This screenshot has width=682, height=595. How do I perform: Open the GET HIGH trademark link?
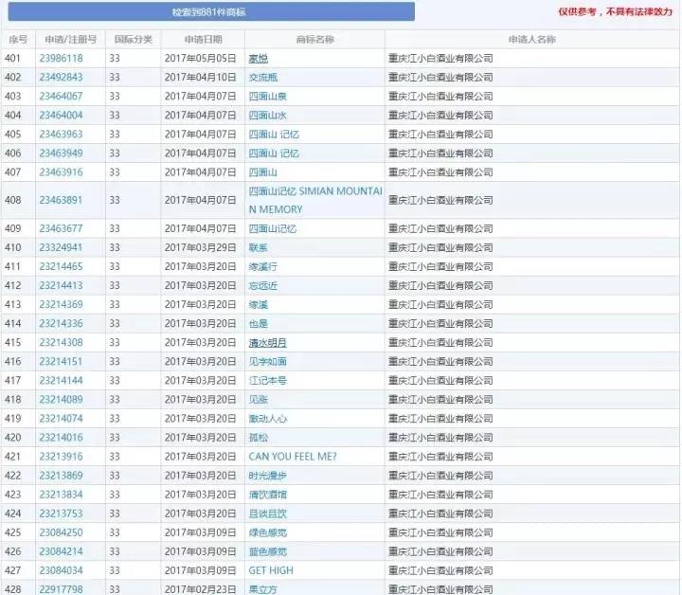click(x=271, y=570)
